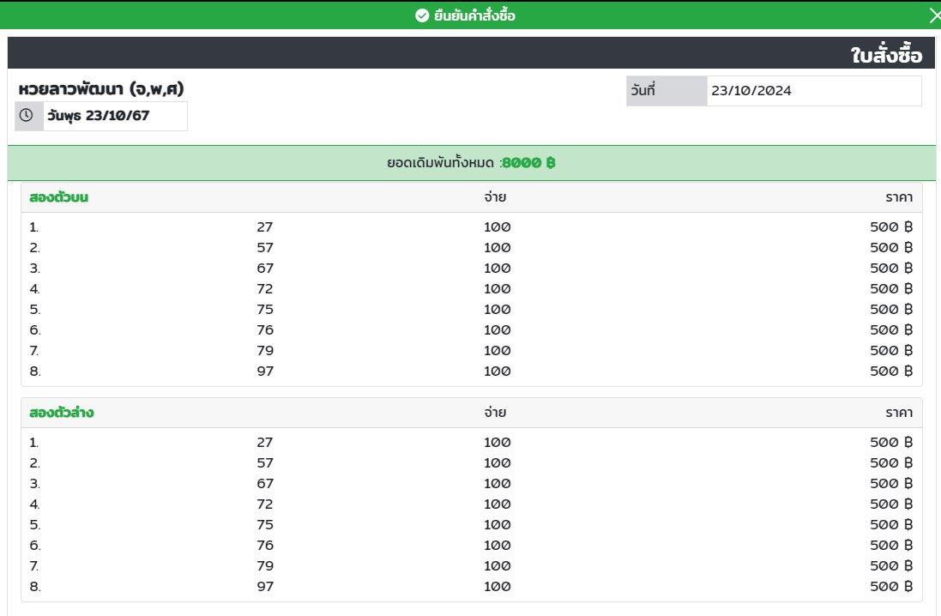Select number 67 in the สองตัวบน list
Image resolution: width=941 pixels, height=616 pixels.
(x=265, y=269)
